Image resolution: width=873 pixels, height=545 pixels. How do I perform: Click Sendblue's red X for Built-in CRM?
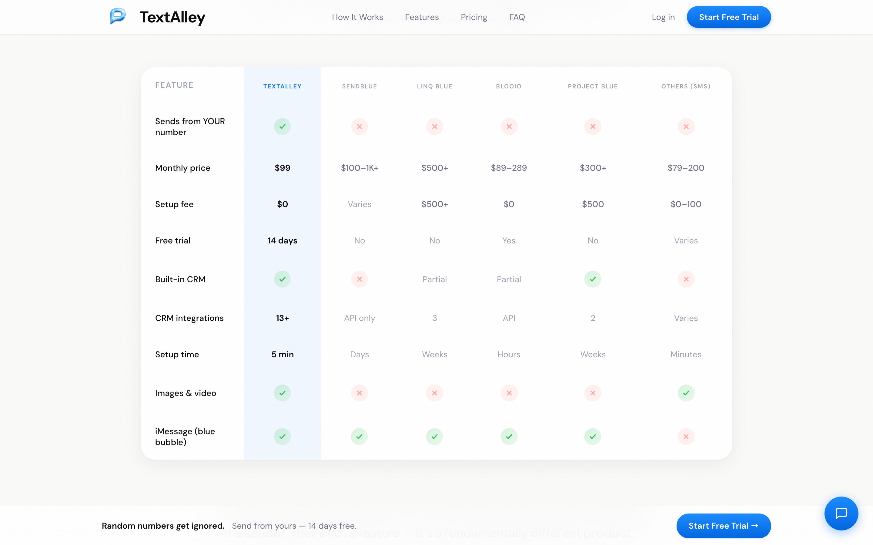coord(359,279)
